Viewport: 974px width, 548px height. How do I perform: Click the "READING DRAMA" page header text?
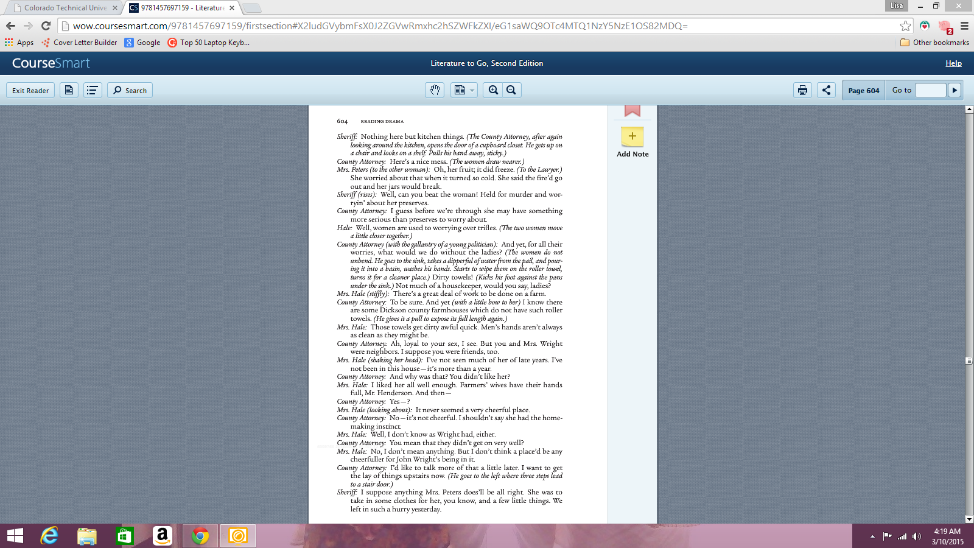point(382,121)
